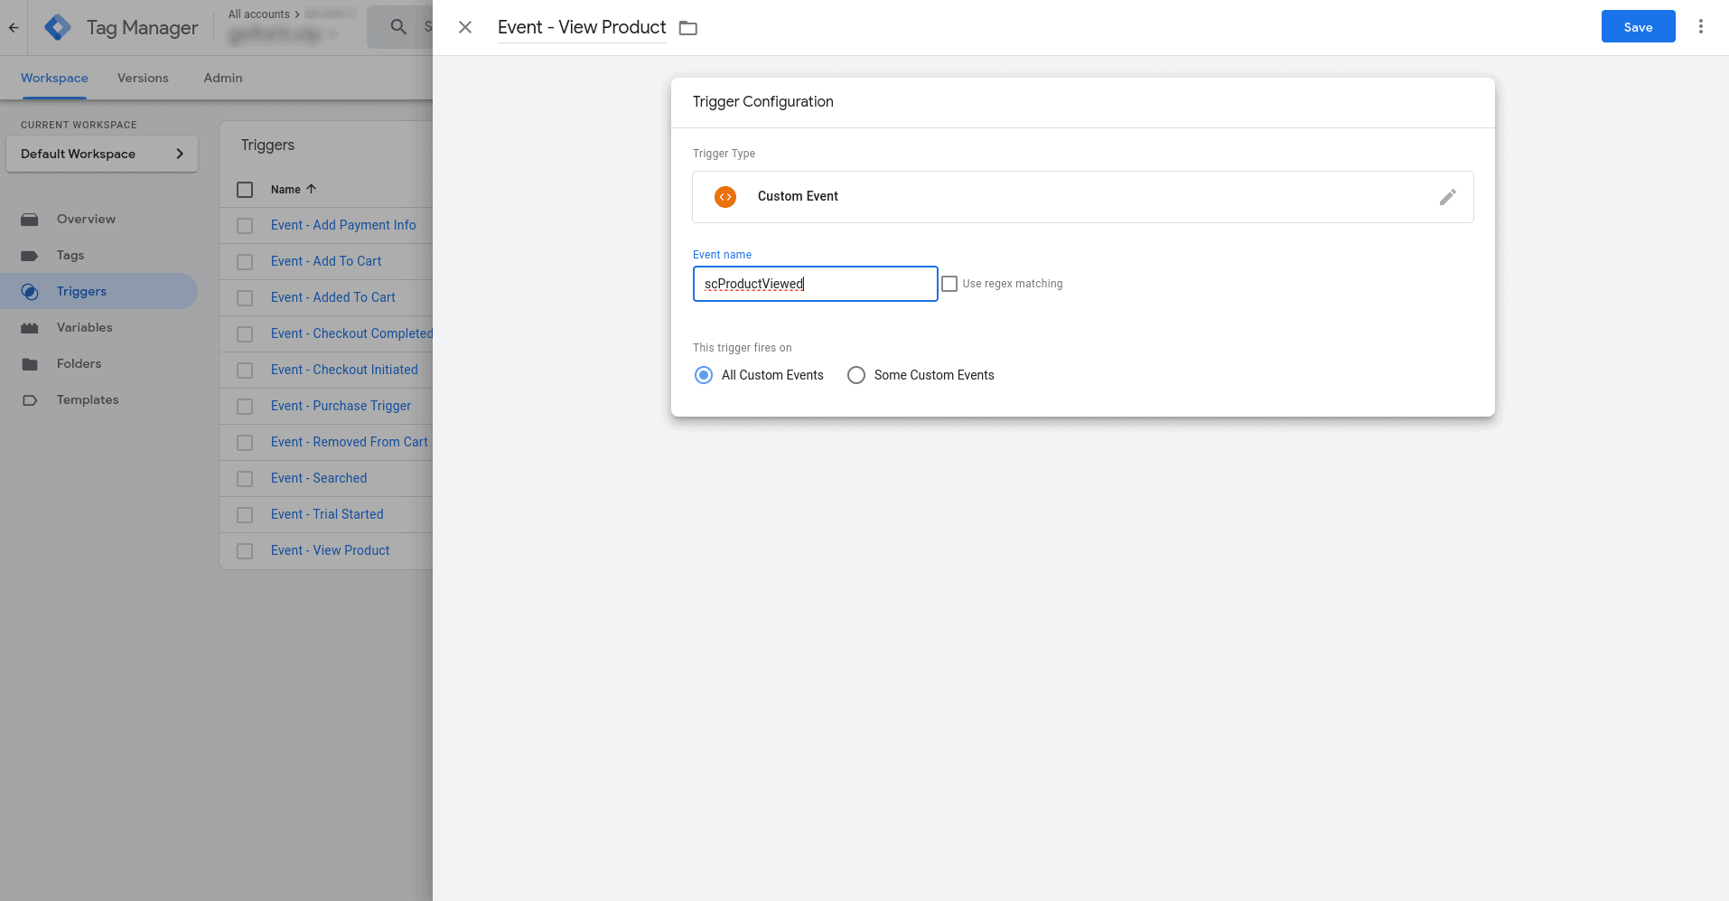
Task: Click into the Event name text field
Action: point(815,284)
